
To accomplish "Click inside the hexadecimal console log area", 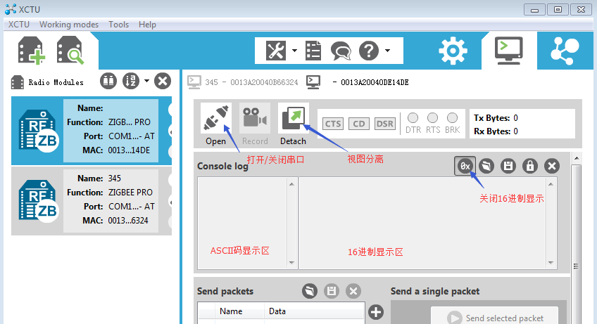I will tap(422, 223).
